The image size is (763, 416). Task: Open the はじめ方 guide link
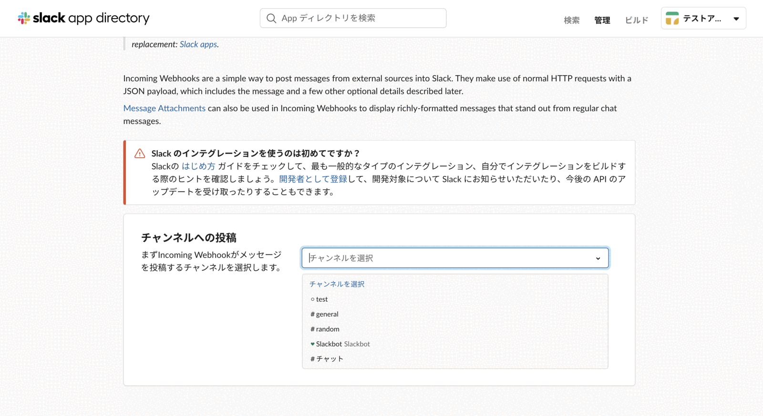198,166
